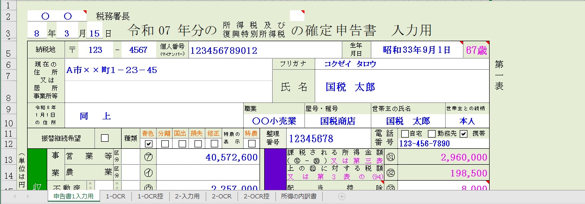
Task: Check the 国出 checkbox
Action: pyautogui.click(x=182, y=144)
